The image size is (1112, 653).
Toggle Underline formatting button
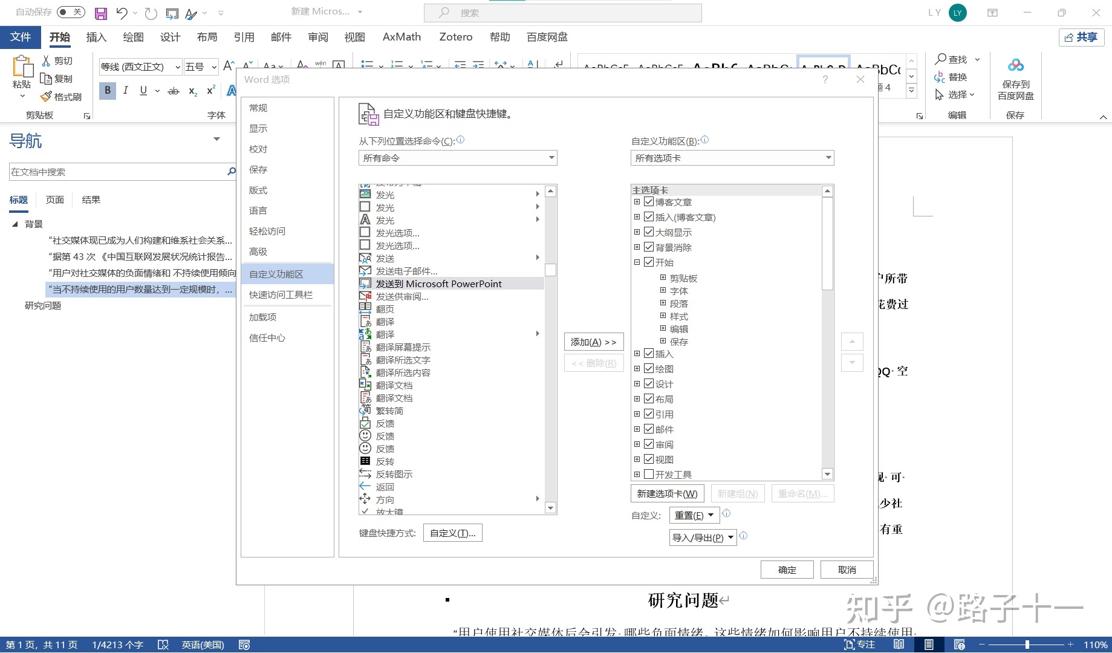click(x=143, y=91)
